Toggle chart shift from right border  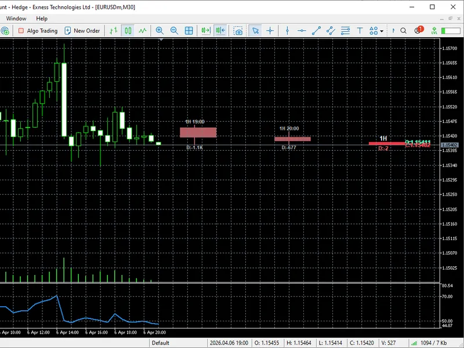click(x=220, y=31)
